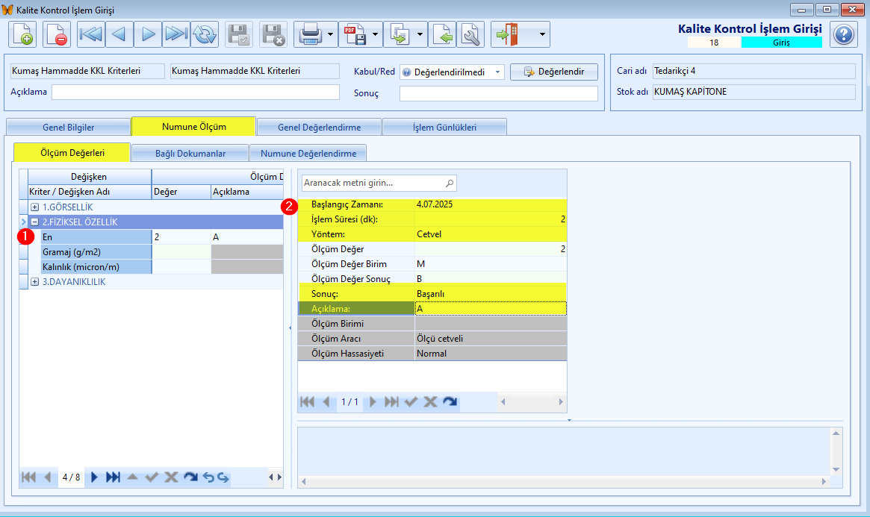Open the Genel Değerlendirme tab
Screen dimensions: 870x517
(x=319, y=127)
